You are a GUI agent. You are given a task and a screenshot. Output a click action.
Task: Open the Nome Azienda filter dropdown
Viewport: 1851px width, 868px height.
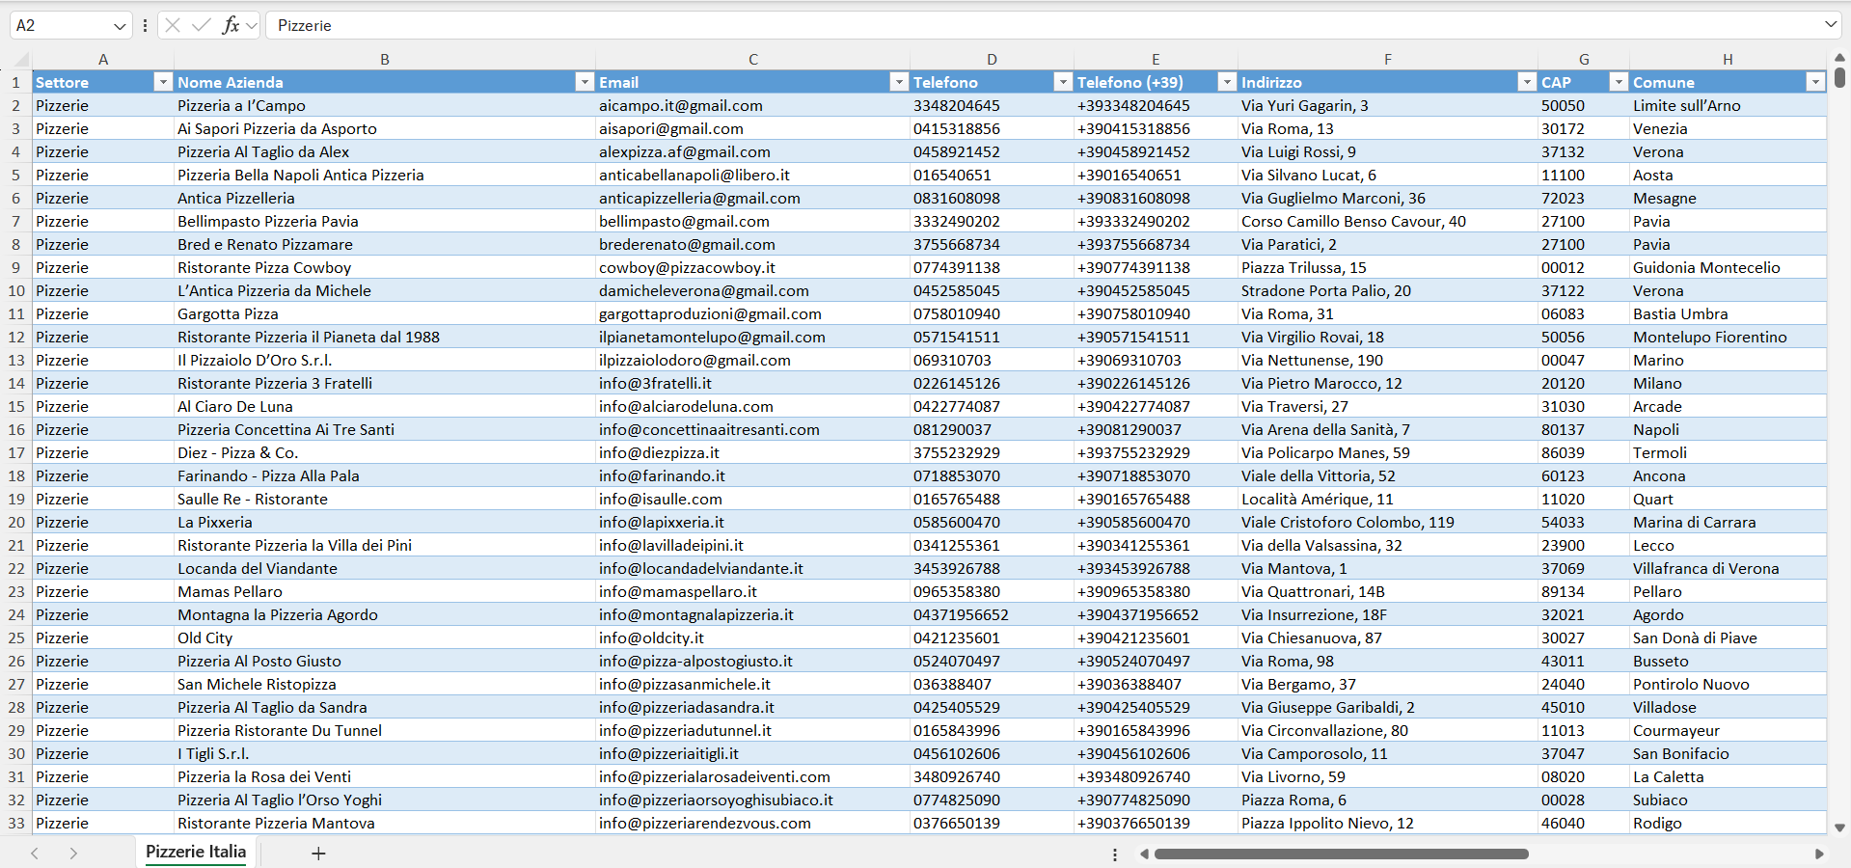click(584, 82)
